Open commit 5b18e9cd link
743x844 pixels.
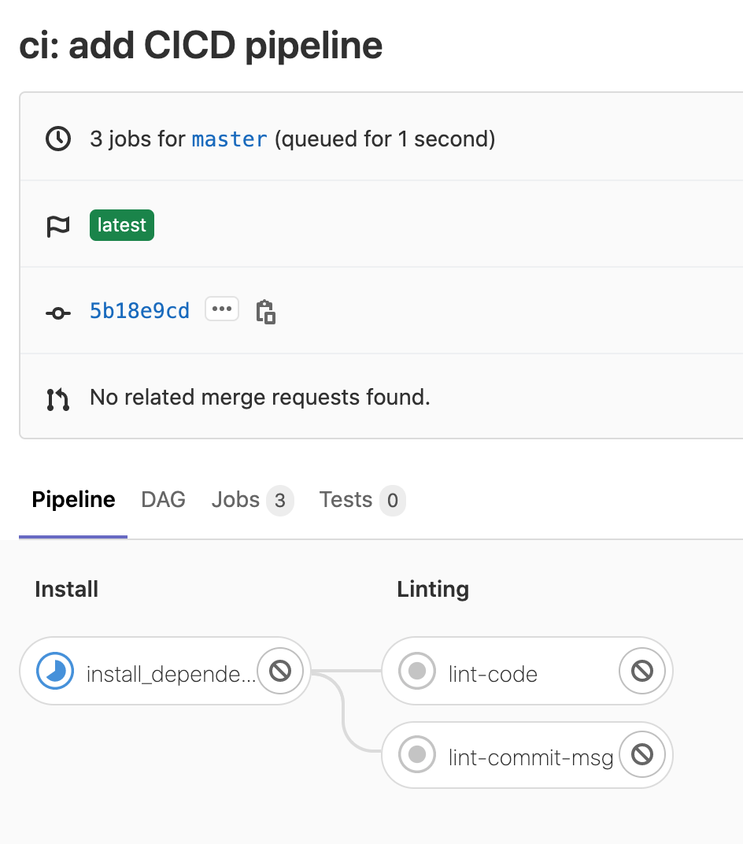(x=139, y=311)
